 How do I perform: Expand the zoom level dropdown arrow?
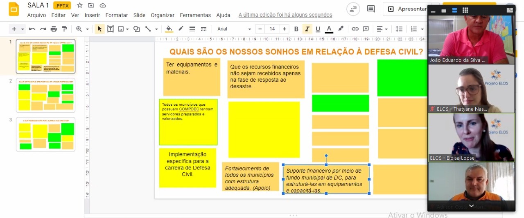point(88,29)
